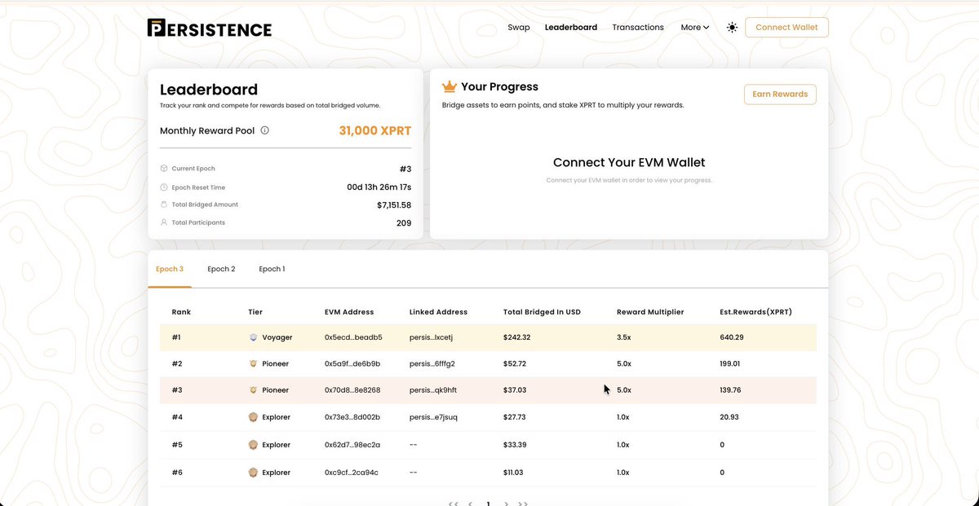Click the cube icon next to Current Epoch
This screenshot has width=979, height=506.
point(164,169)
